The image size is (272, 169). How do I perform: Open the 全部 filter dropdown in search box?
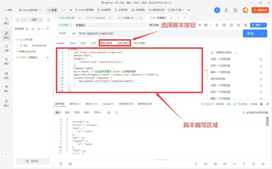[x=36, y=20]
